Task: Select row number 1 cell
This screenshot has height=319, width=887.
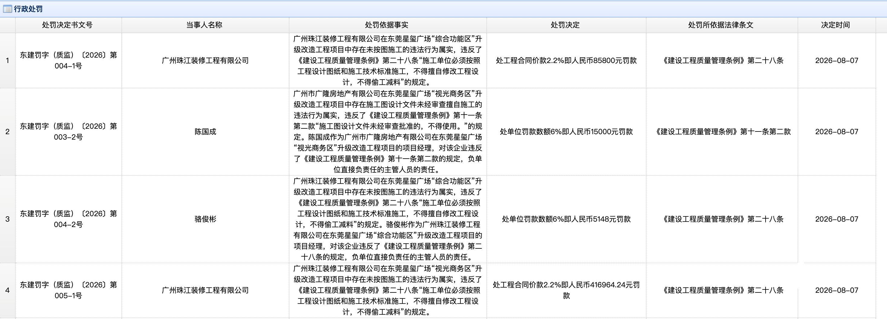Action: (8, 61)
